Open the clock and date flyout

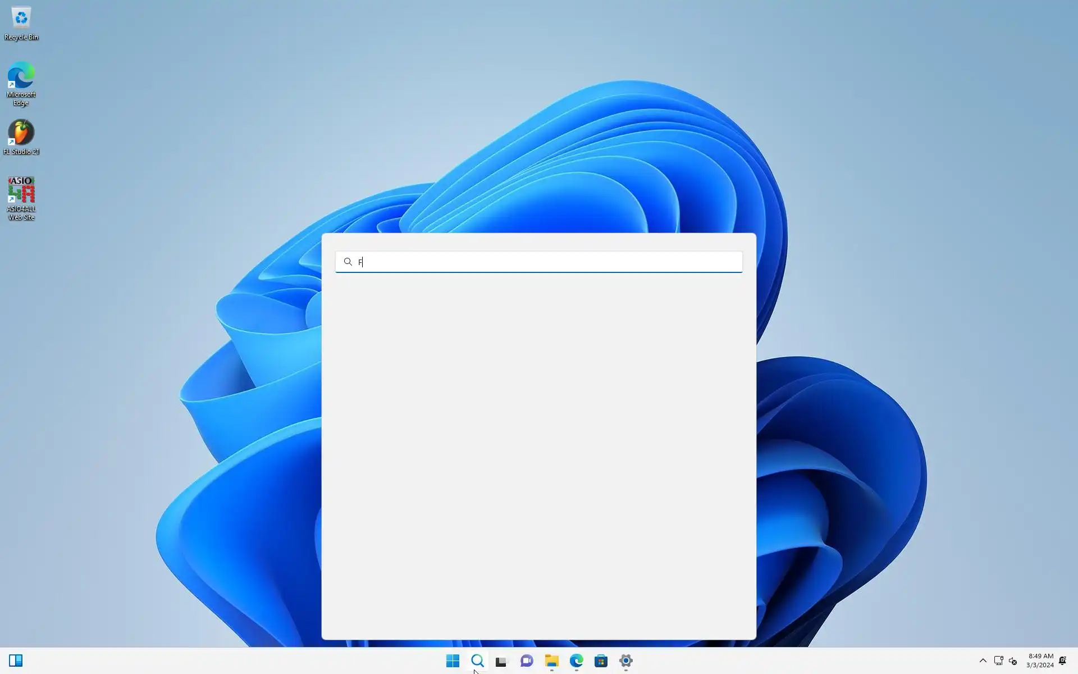pos(1040,661)
